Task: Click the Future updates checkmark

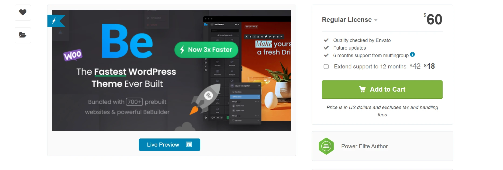Action: pos(326,48)
